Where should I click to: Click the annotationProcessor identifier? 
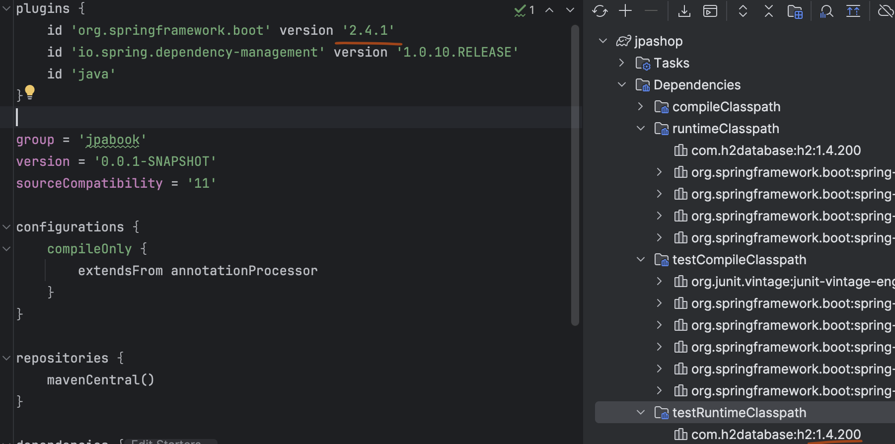pyautogui.click(x=244, y=271)
